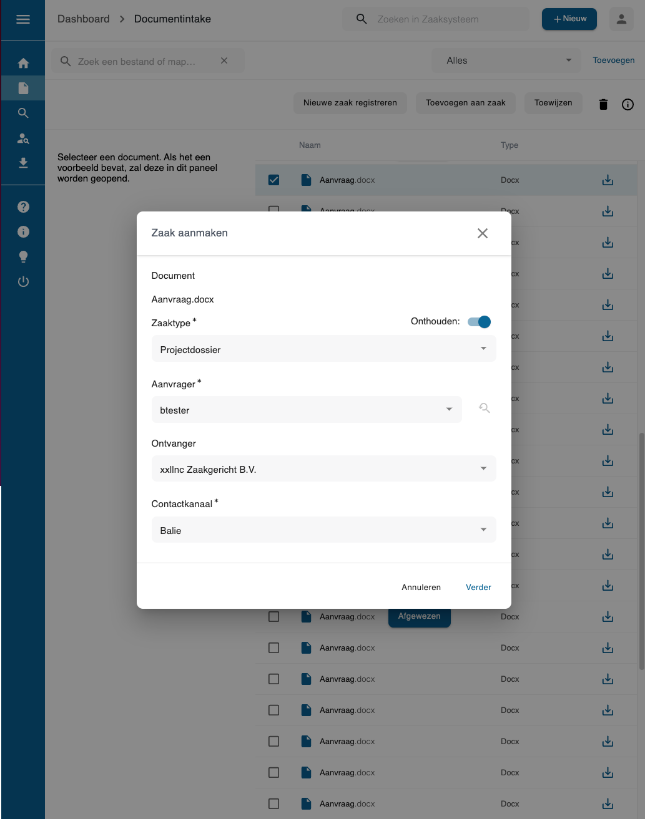This screenshot has width=645, height=819.
Task: Show info via the toolbar info icon
Action: [628, 104]
